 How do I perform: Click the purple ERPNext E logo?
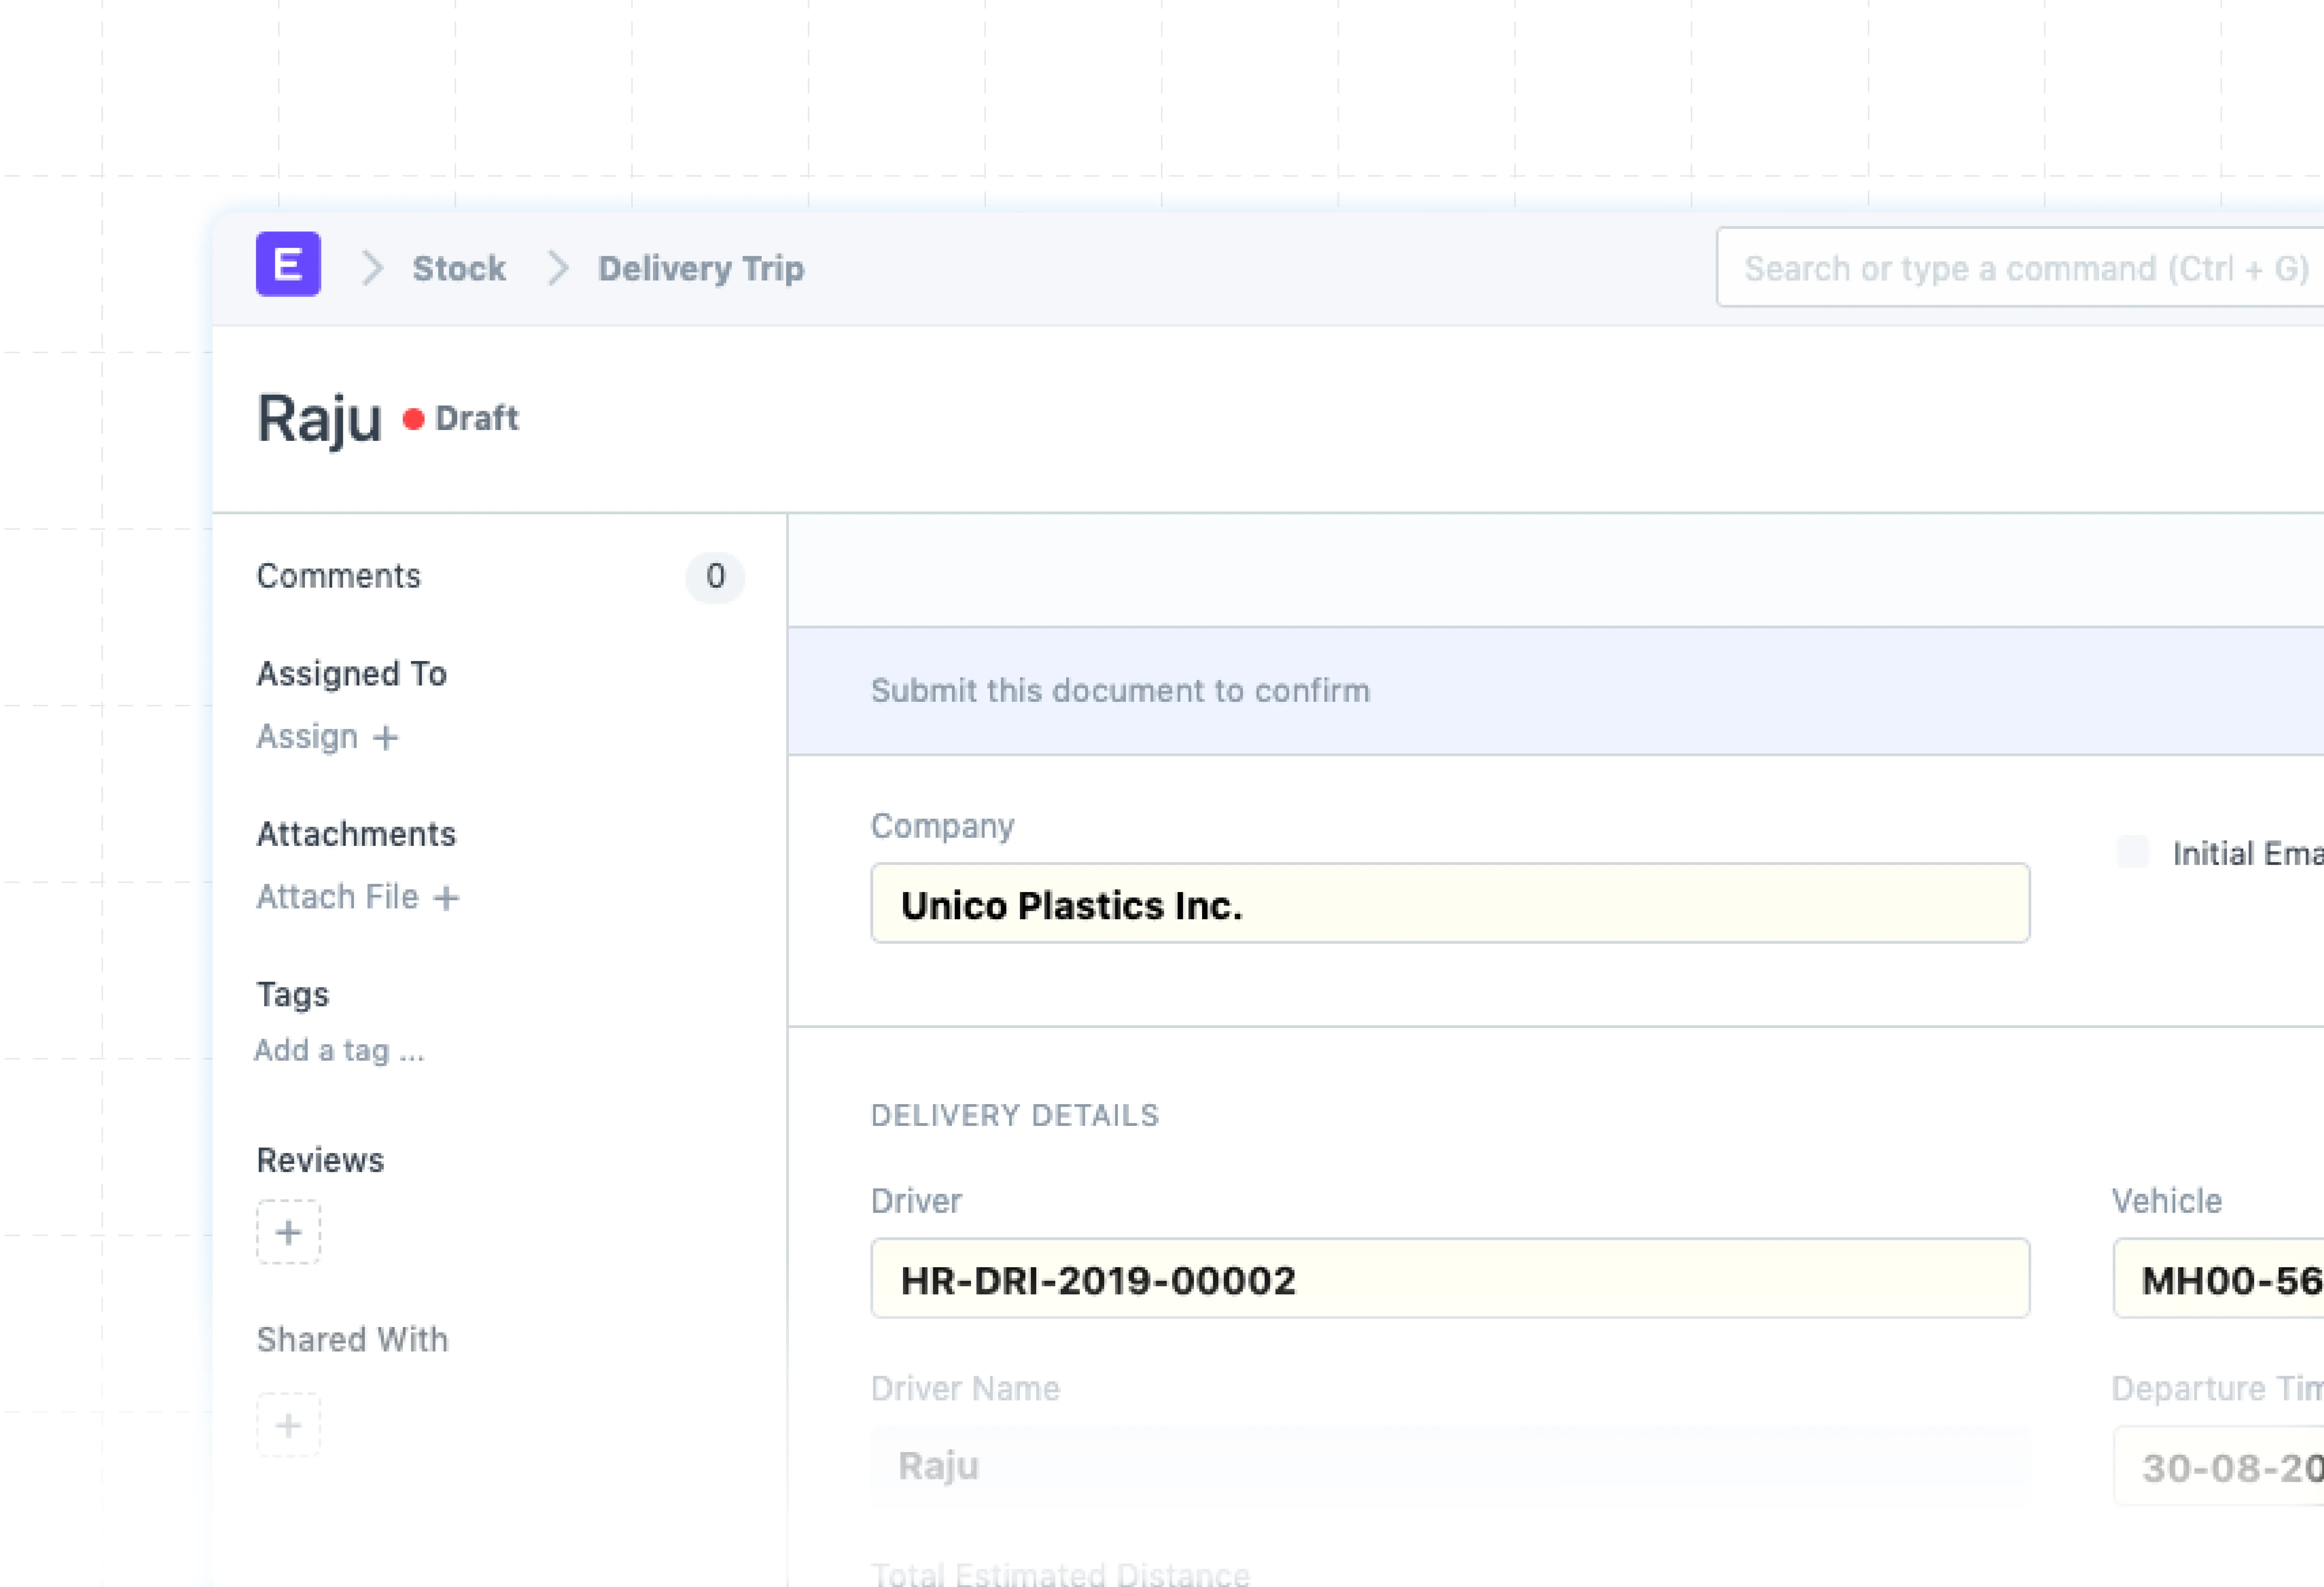288,265
